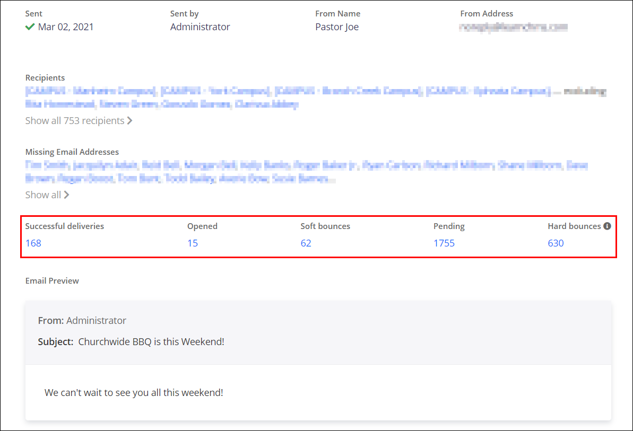Image resolution: width=633 pixels, height=431 pixels.
Task: Click the Email Preview heading
Action: (x=52, y=281)
